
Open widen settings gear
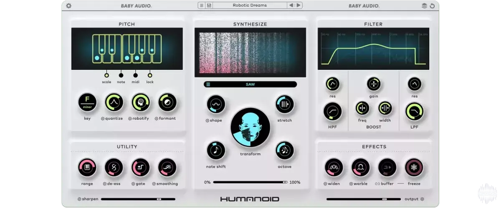pyautogui.click(x=325, y=184)
